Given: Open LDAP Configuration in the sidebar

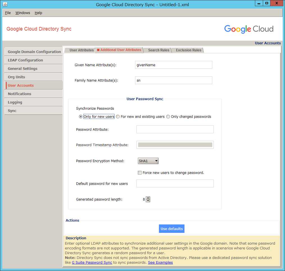Looking at the screenshot, I should pyautogui.click(x=25, y=60).
